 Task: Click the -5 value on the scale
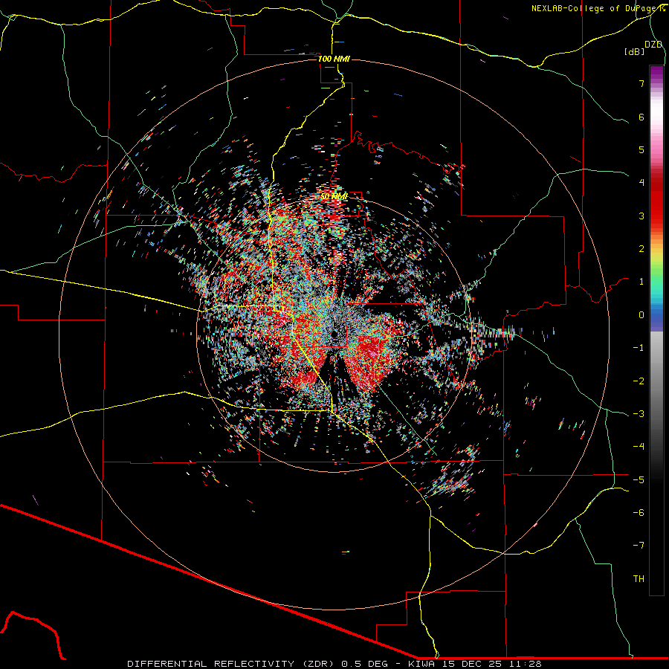pyautogui.click(x=639, y=479)
